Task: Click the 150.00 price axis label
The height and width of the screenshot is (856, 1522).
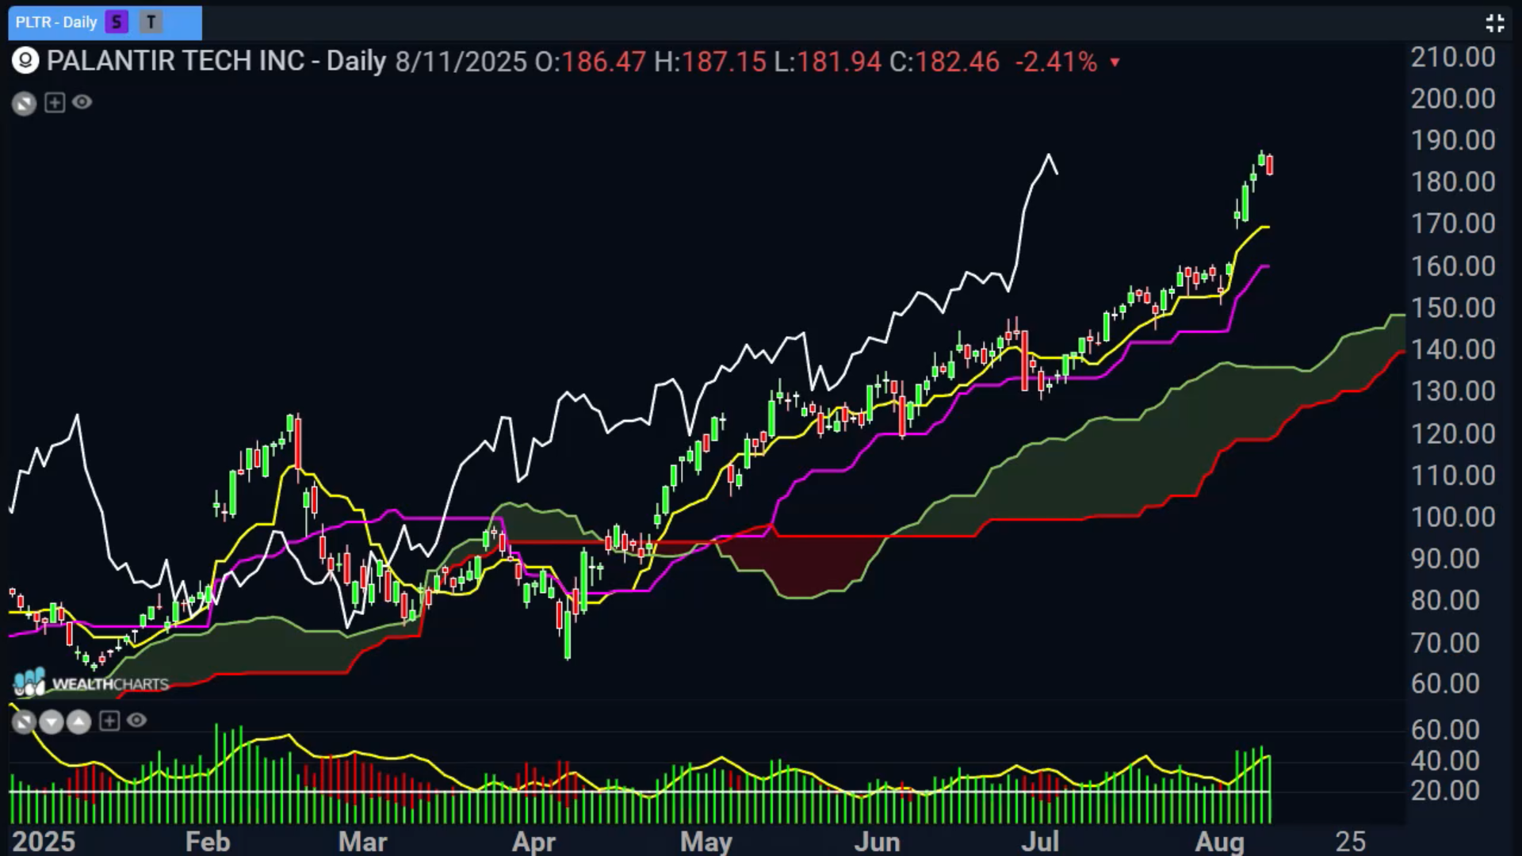Action: point(1453,308)
